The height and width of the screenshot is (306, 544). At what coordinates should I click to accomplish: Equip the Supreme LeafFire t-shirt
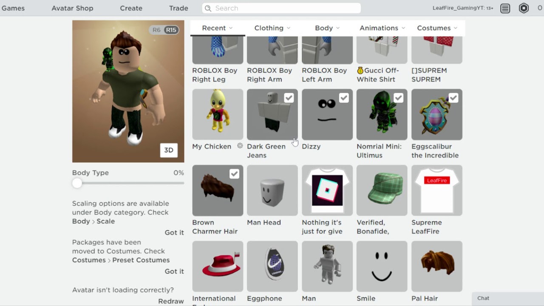point(437,190)
